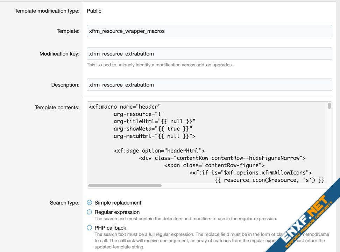
Task: Click the code line '<xf:macro name="header"'
Action: [x=125, y=107]
